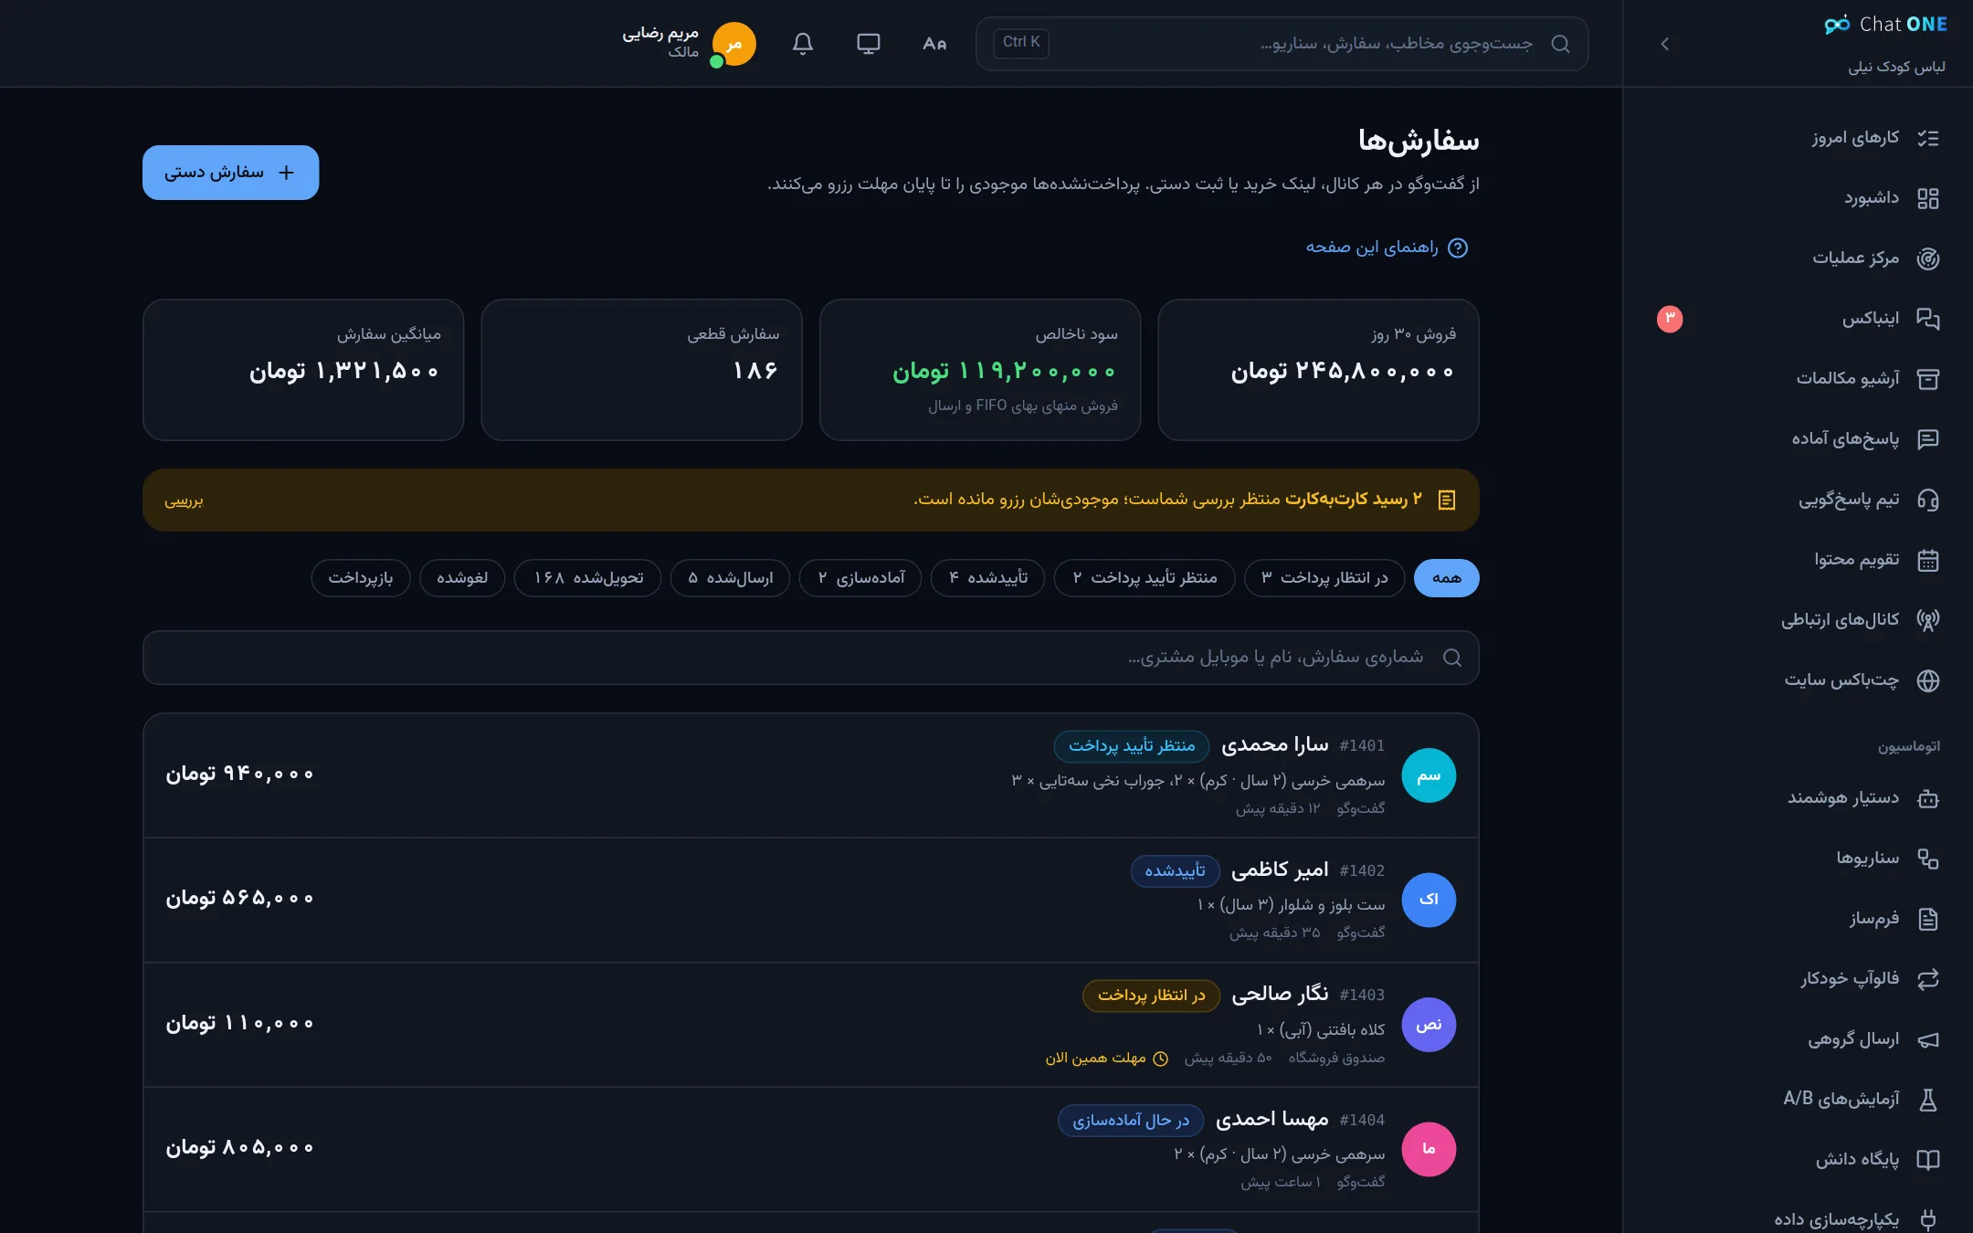1973x1233 pixels.
Task: Click the سفارش دستی button
Action: (230, 173)
